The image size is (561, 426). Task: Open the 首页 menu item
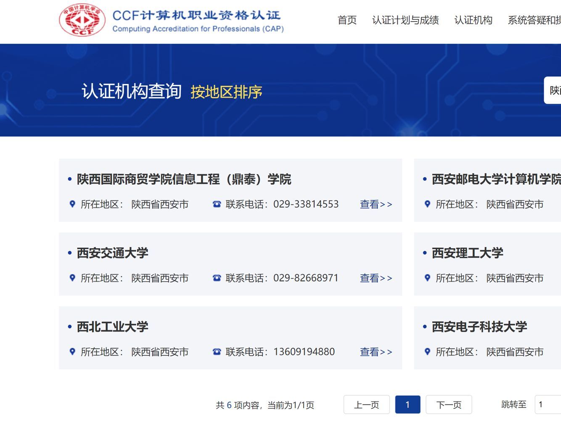347,20
